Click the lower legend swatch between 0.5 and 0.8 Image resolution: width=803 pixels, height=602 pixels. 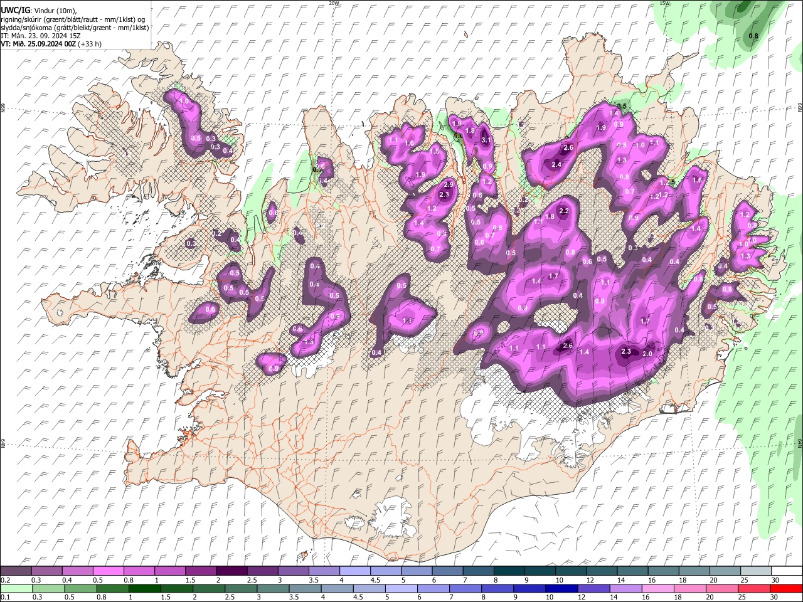point(81,588)
